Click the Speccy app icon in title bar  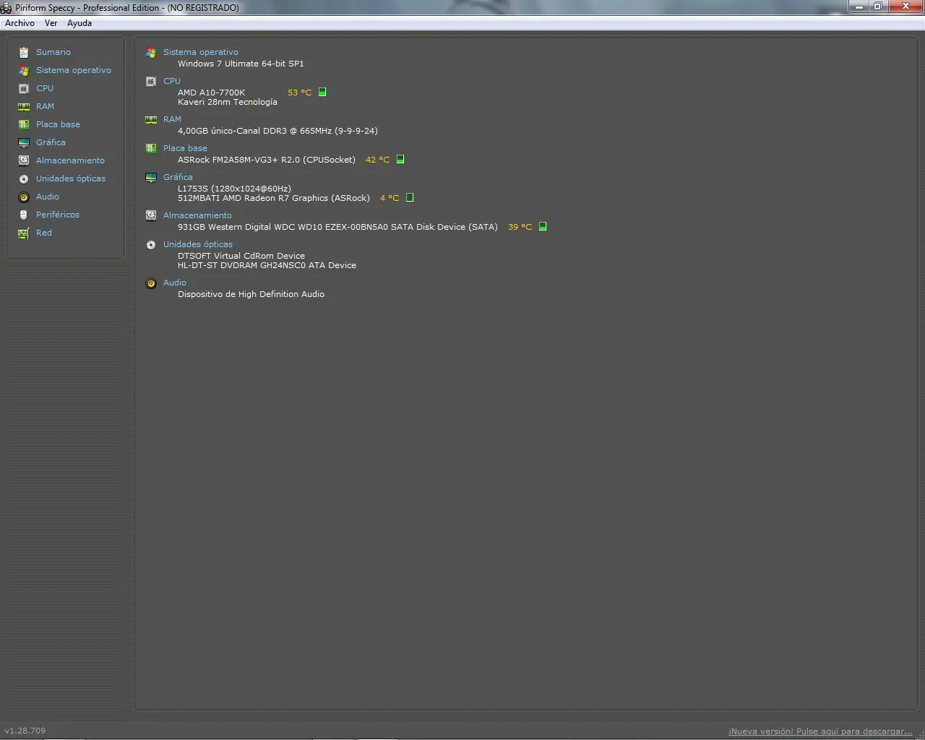7,8
